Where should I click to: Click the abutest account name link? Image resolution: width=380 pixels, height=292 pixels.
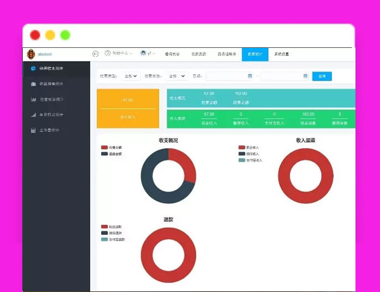(44, 54)
